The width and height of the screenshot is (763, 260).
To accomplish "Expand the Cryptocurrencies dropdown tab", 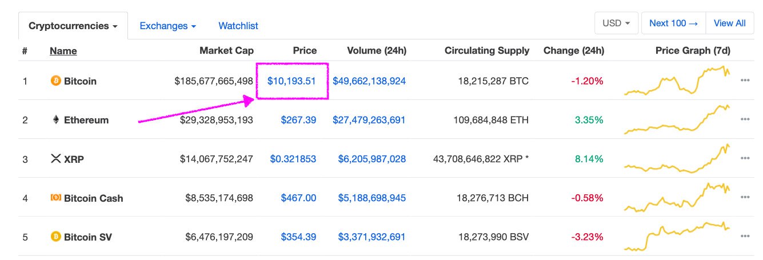I will tap(73, 26).
